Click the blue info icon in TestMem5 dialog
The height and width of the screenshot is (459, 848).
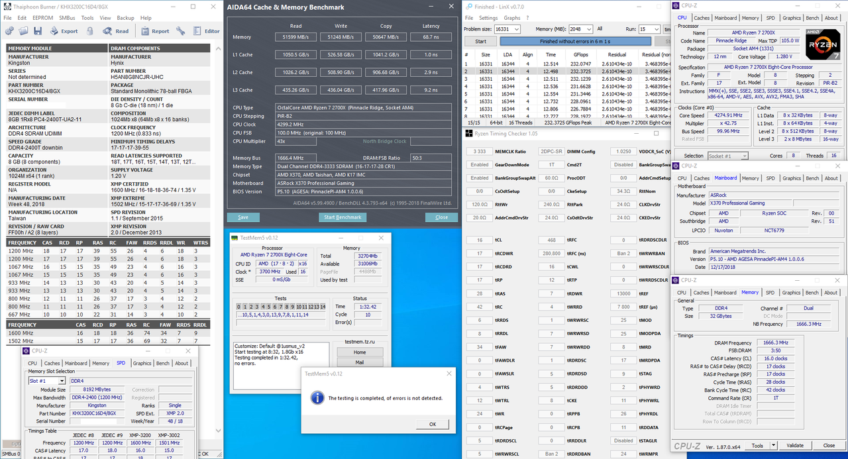point(317,397)
